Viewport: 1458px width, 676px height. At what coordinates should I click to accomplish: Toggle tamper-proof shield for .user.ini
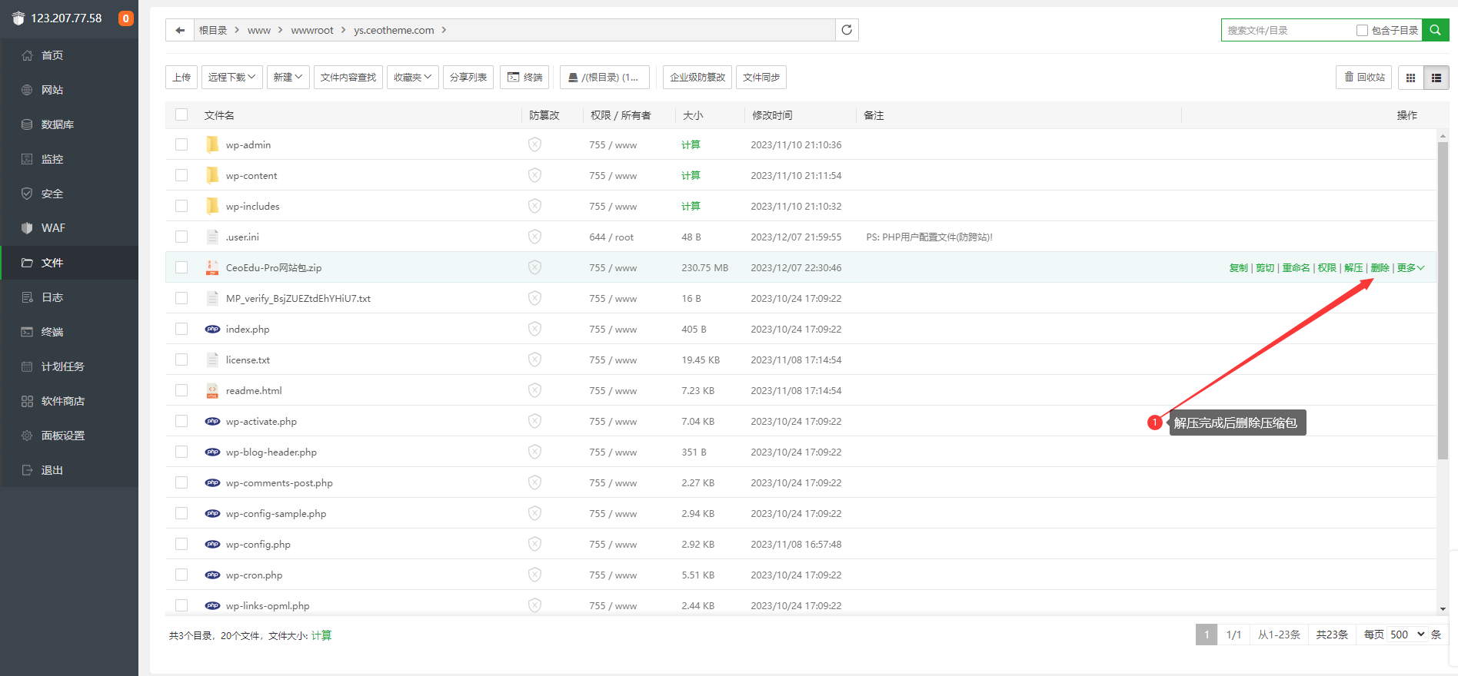(x=534, y=237)
